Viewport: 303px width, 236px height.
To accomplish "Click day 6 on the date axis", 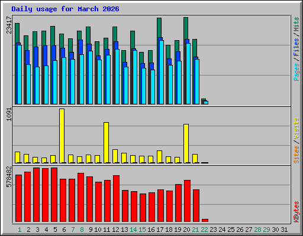I will tap(64, 230).
